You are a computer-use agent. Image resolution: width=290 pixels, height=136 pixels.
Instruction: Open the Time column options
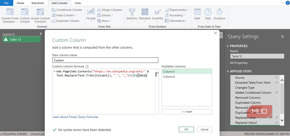(208, 15)
